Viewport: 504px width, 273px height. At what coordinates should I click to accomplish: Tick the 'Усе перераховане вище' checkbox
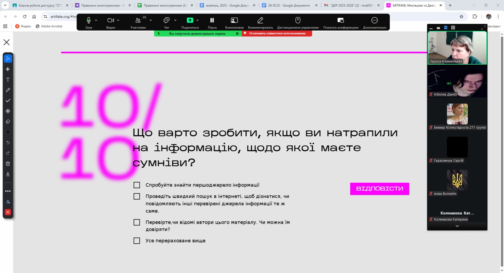(x=137, y=241)
